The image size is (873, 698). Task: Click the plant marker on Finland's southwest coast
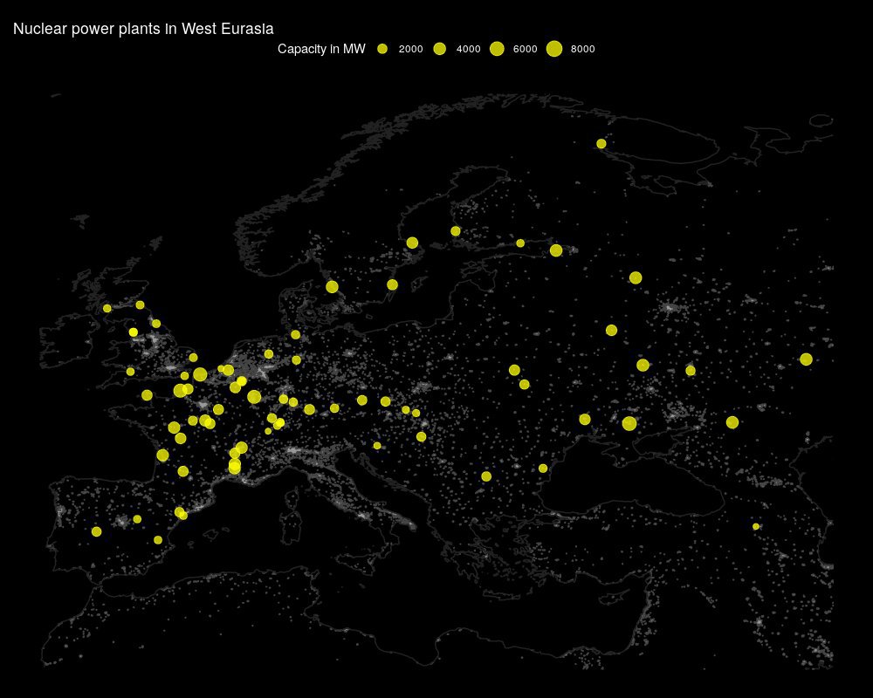(456, 231)
